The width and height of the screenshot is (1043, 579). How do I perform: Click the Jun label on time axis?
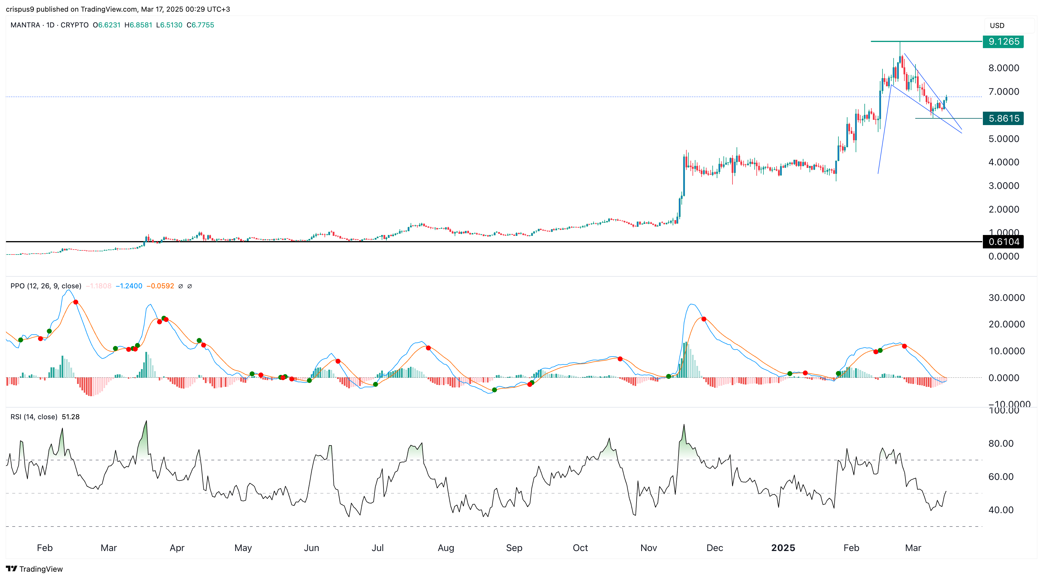(311, 548)
